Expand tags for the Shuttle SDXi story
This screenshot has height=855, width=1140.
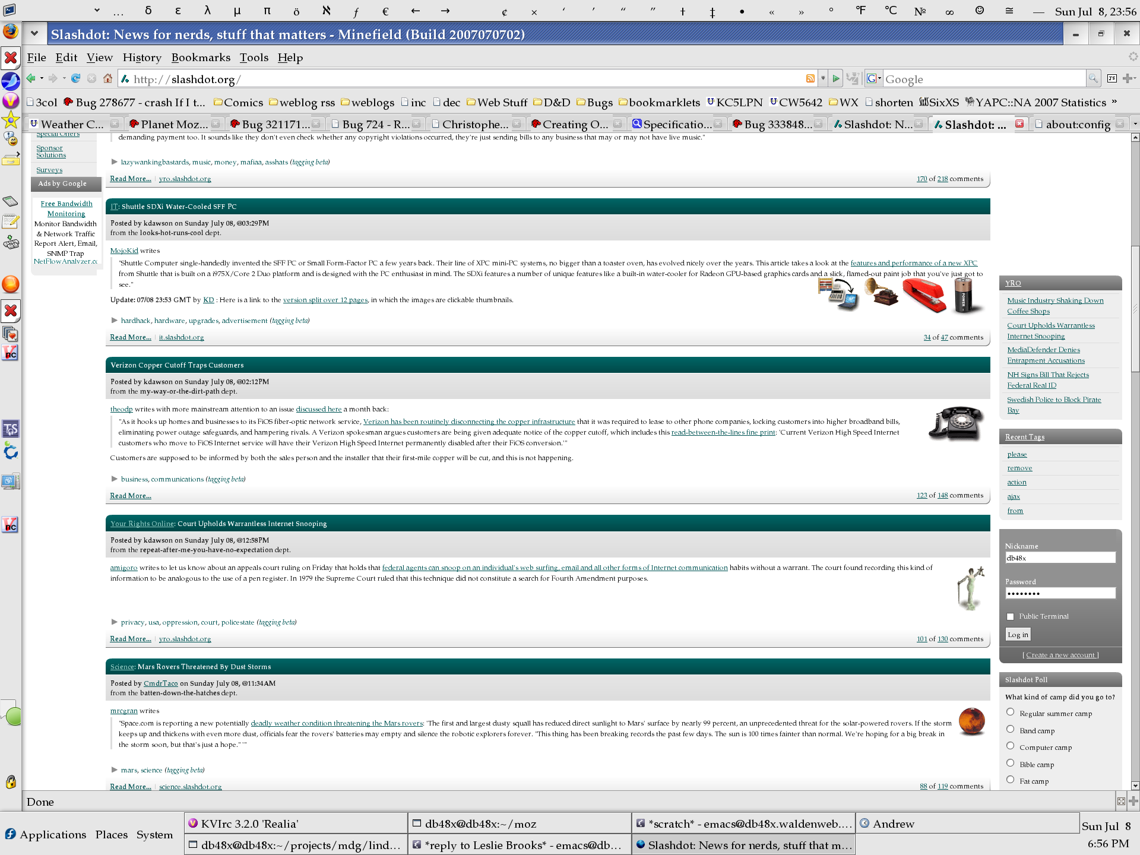point(114,320)
